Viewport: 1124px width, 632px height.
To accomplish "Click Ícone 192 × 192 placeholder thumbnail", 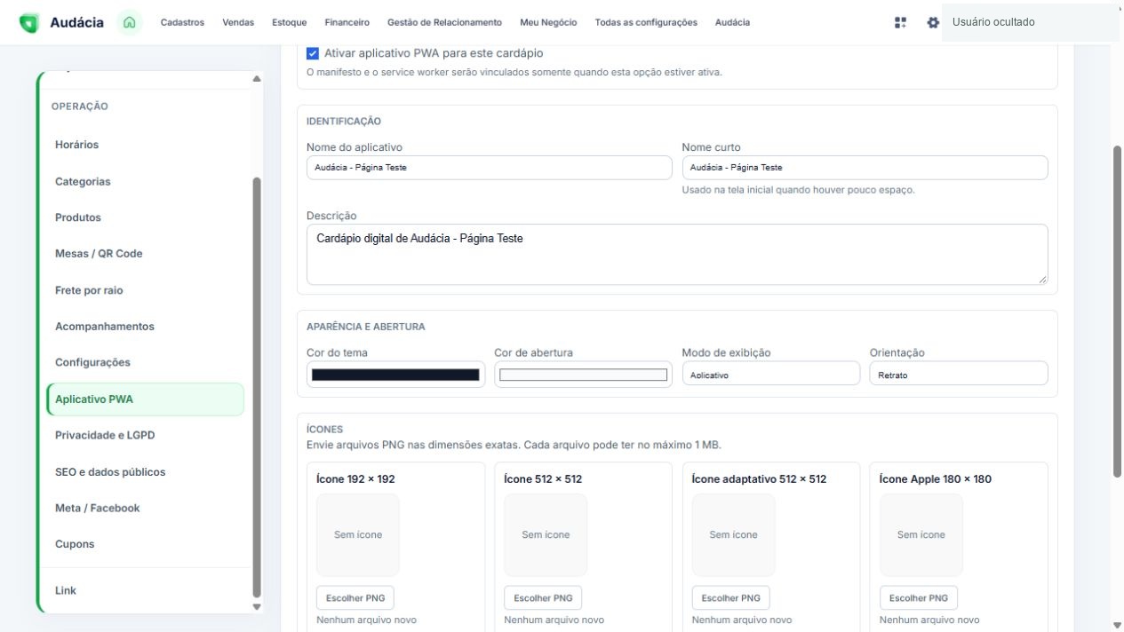I will (x=358, y=535).
